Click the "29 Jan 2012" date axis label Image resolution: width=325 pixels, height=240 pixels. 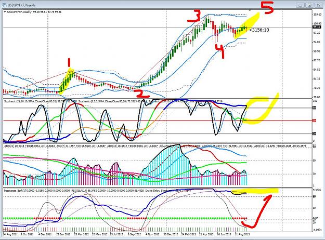(x=63, y=234)
